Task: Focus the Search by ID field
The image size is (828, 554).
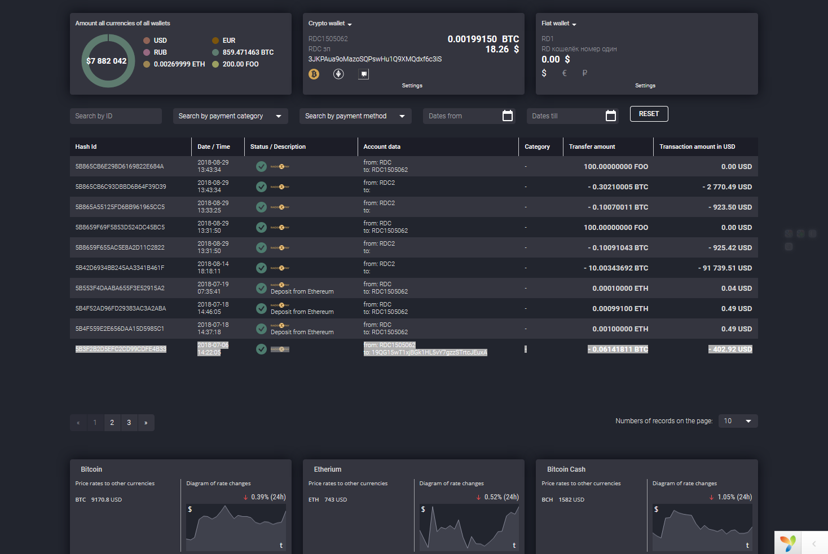Action: coord(116,116)
